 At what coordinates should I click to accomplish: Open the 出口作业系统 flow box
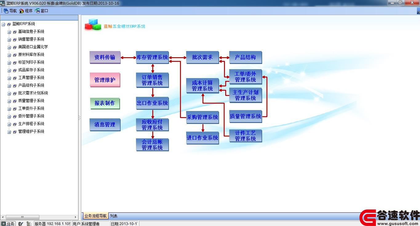(x=152, y=103)
